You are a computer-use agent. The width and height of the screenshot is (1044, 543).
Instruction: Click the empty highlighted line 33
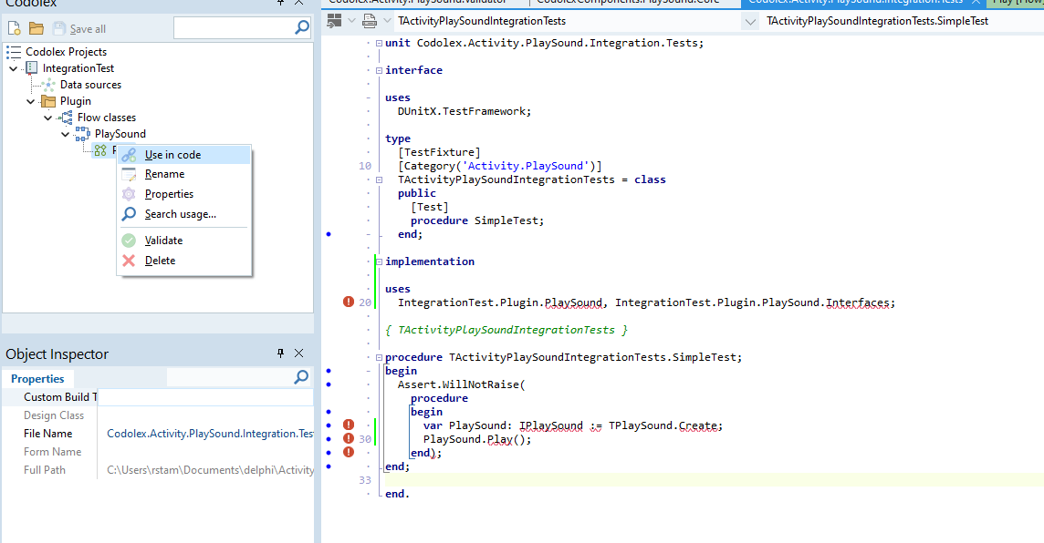[715, 480]
